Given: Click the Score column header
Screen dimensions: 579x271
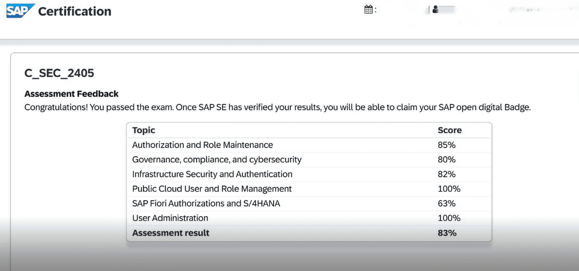Looking at the screenshot, I should [449, 130].
